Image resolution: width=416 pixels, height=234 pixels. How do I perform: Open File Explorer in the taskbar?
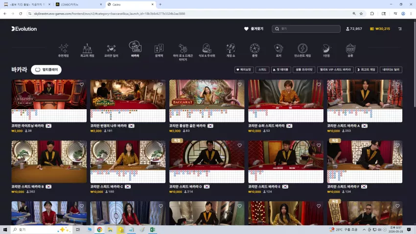[x=110, y=230]
